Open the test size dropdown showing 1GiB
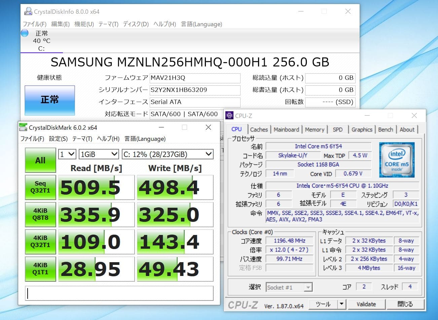The image size is (438, 320). (x=99, y=154)
